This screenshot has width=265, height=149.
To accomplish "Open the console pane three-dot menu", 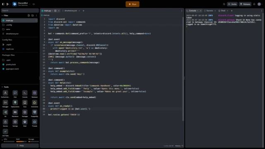I will [x=262, y=11].
